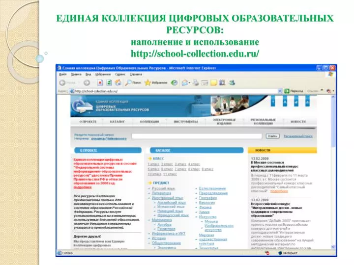Open the Search (Поиск) toolbar button

click(x=133, y=83)
